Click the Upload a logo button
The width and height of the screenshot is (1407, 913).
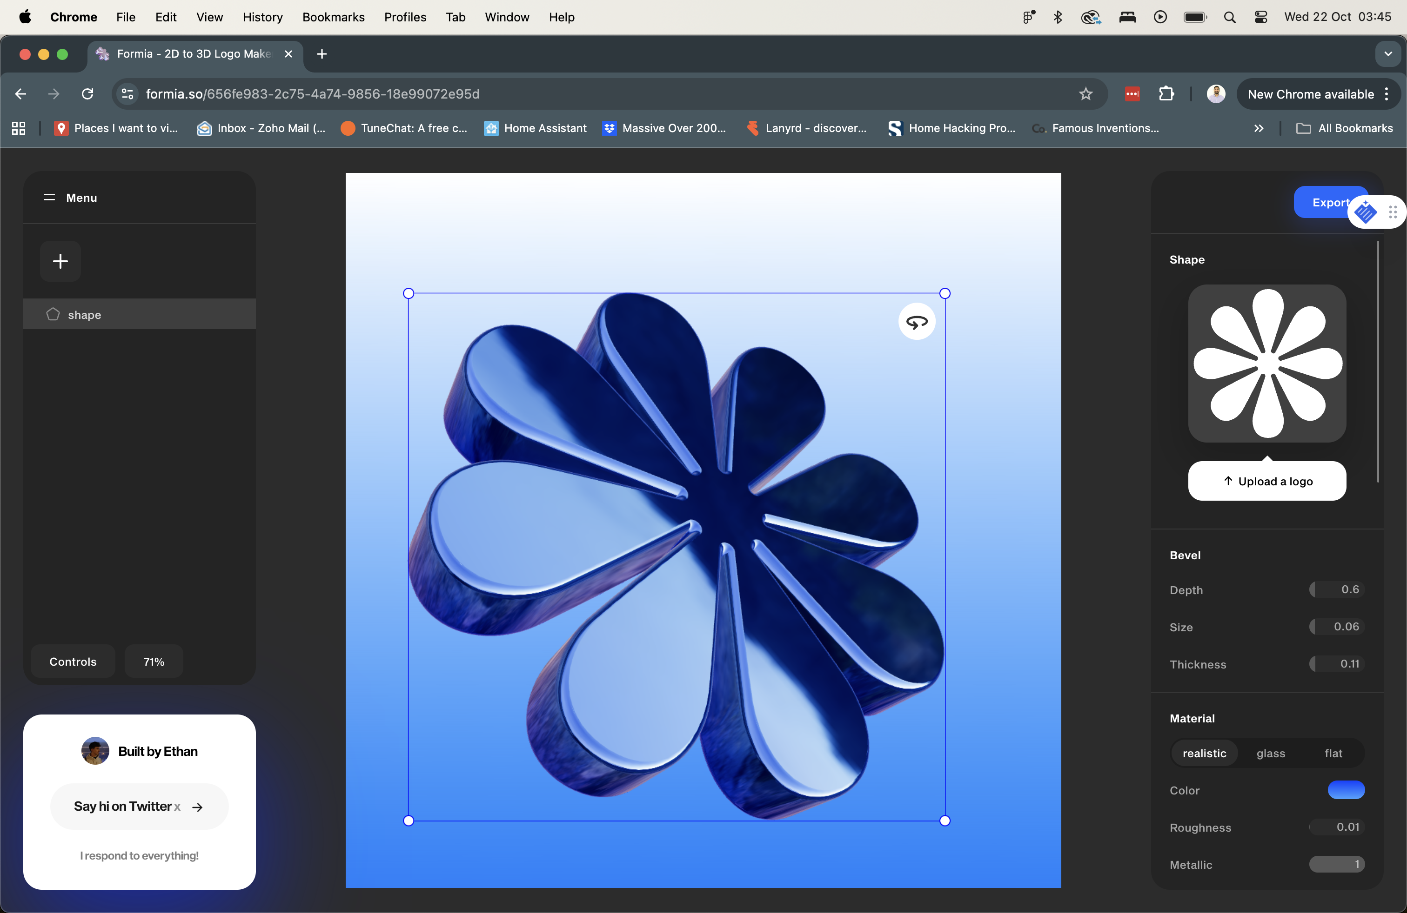click(x=1266, y=481)
